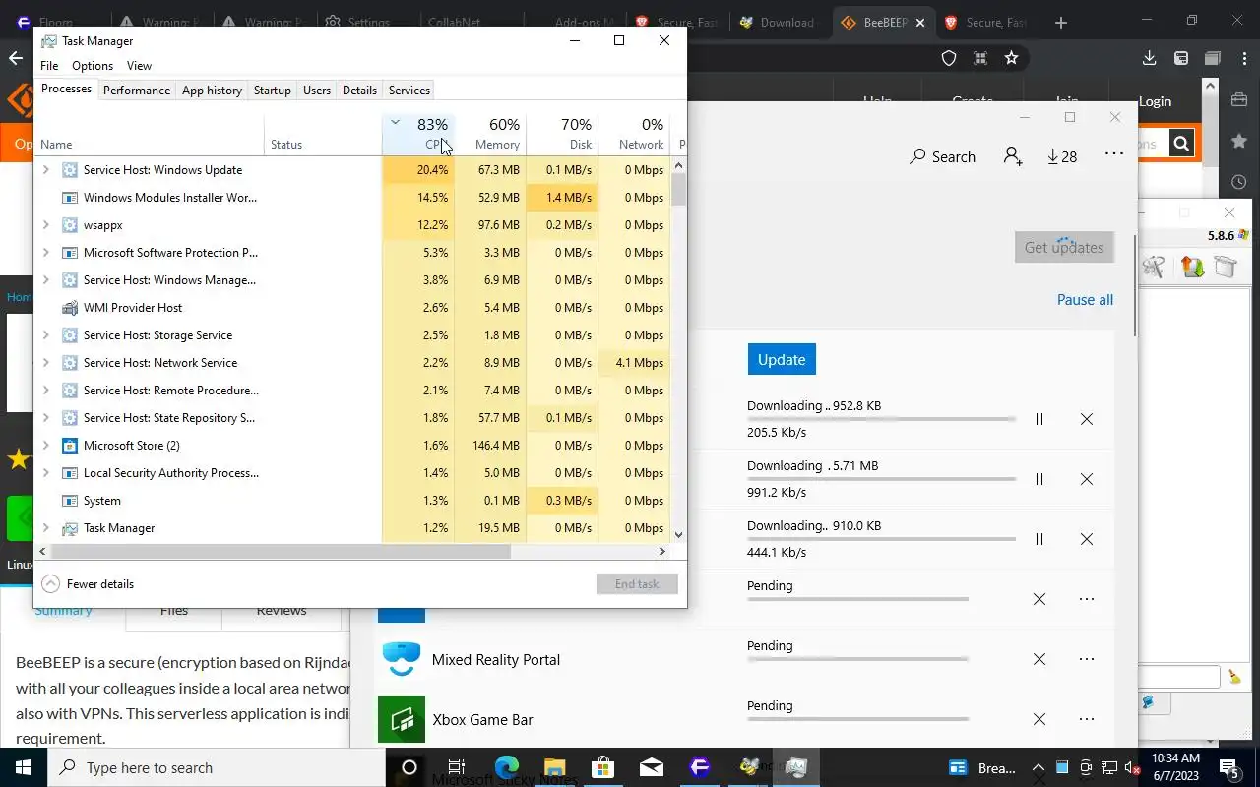Click the 5.71 MB download progress bar
Screen dimensions: 1260x787
(x=881, y=479)
